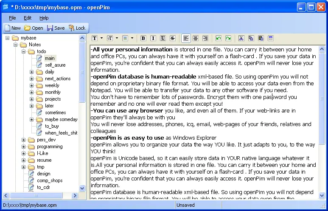Click the todo folder icon
328x211 pixels.
31,51
